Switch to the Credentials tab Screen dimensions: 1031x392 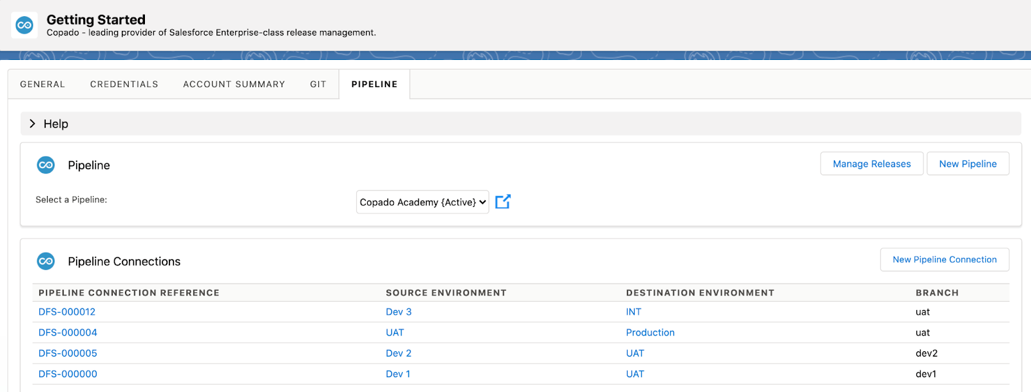124,84
